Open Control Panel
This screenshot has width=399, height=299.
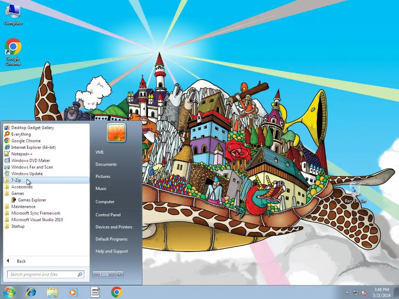click(116, 215)
